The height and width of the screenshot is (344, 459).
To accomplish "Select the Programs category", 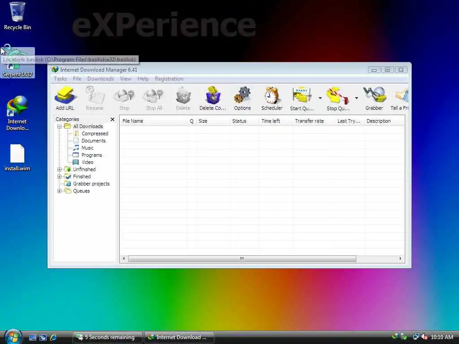I will pyautogui.click(x=91, y=155).
